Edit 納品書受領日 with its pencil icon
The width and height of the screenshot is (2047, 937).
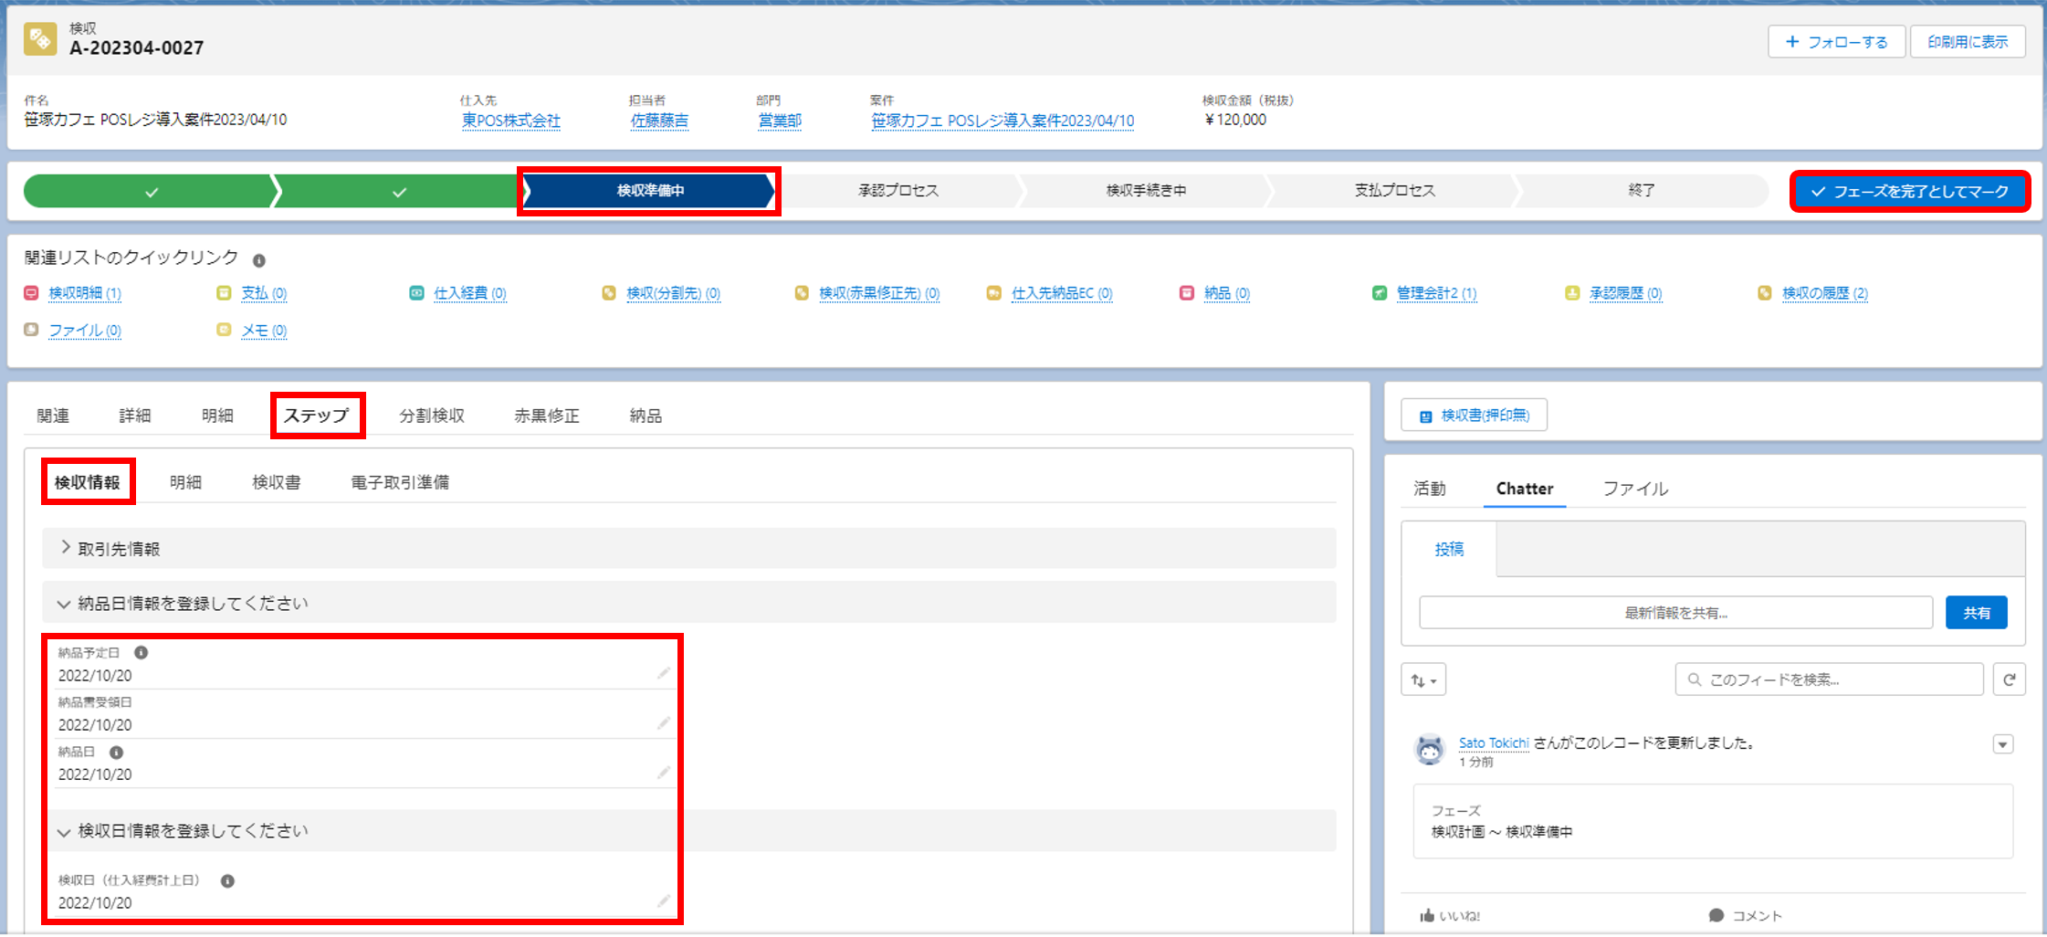click(664, 723)
